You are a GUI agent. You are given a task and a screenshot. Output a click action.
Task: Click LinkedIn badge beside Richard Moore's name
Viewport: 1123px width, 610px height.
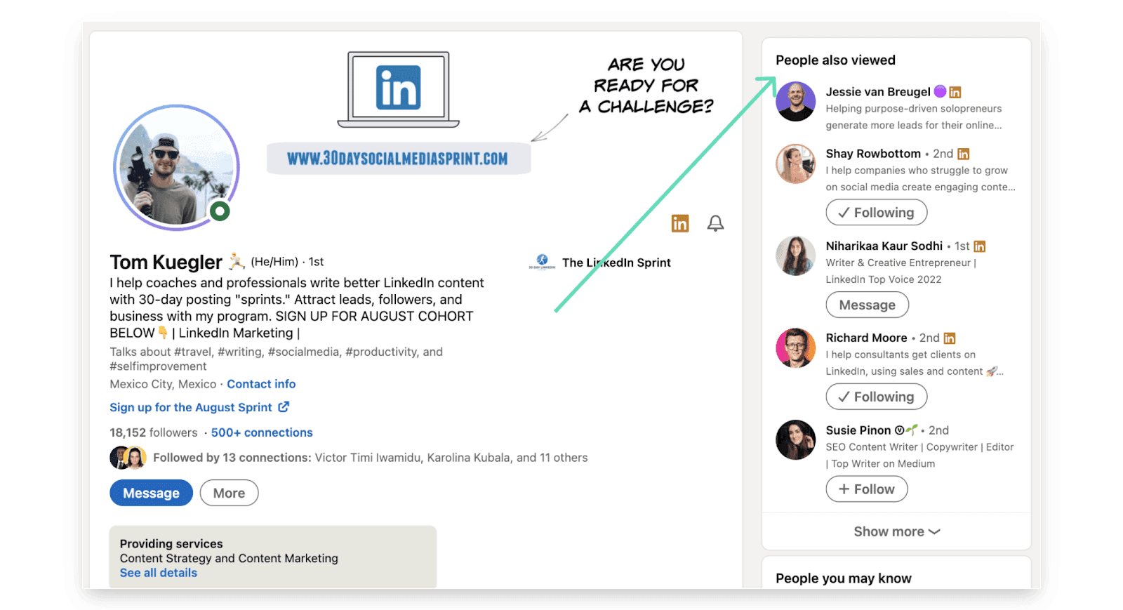(950, 338)
